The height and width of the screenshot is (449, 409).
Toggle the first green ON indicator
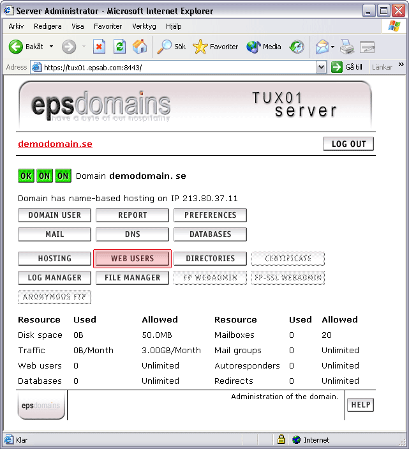click(x=44, y=176)
